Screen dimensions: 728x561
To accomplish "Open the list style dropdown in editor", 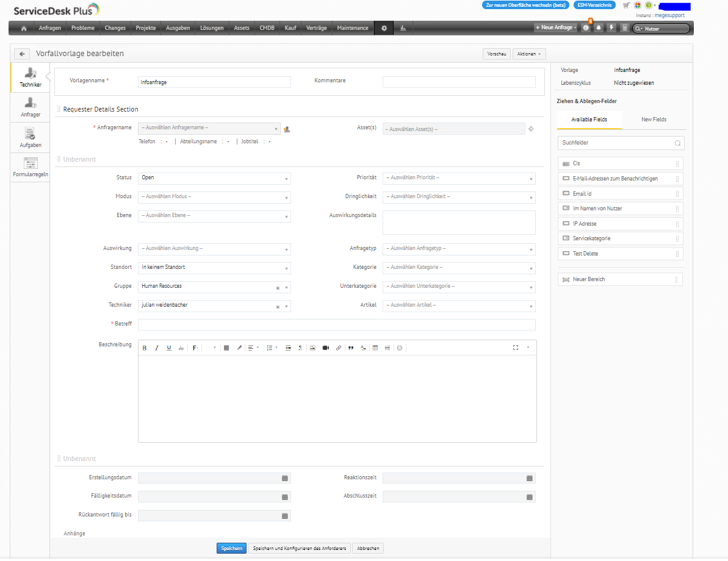I will (x=272, y=348).
